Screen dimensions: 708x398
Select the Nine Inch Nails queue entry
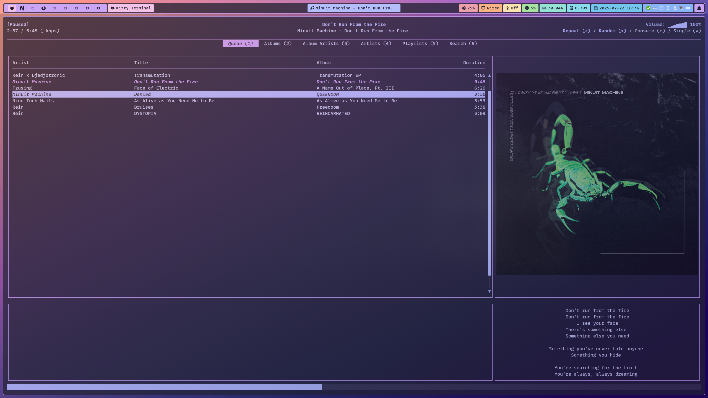(33, 101)
